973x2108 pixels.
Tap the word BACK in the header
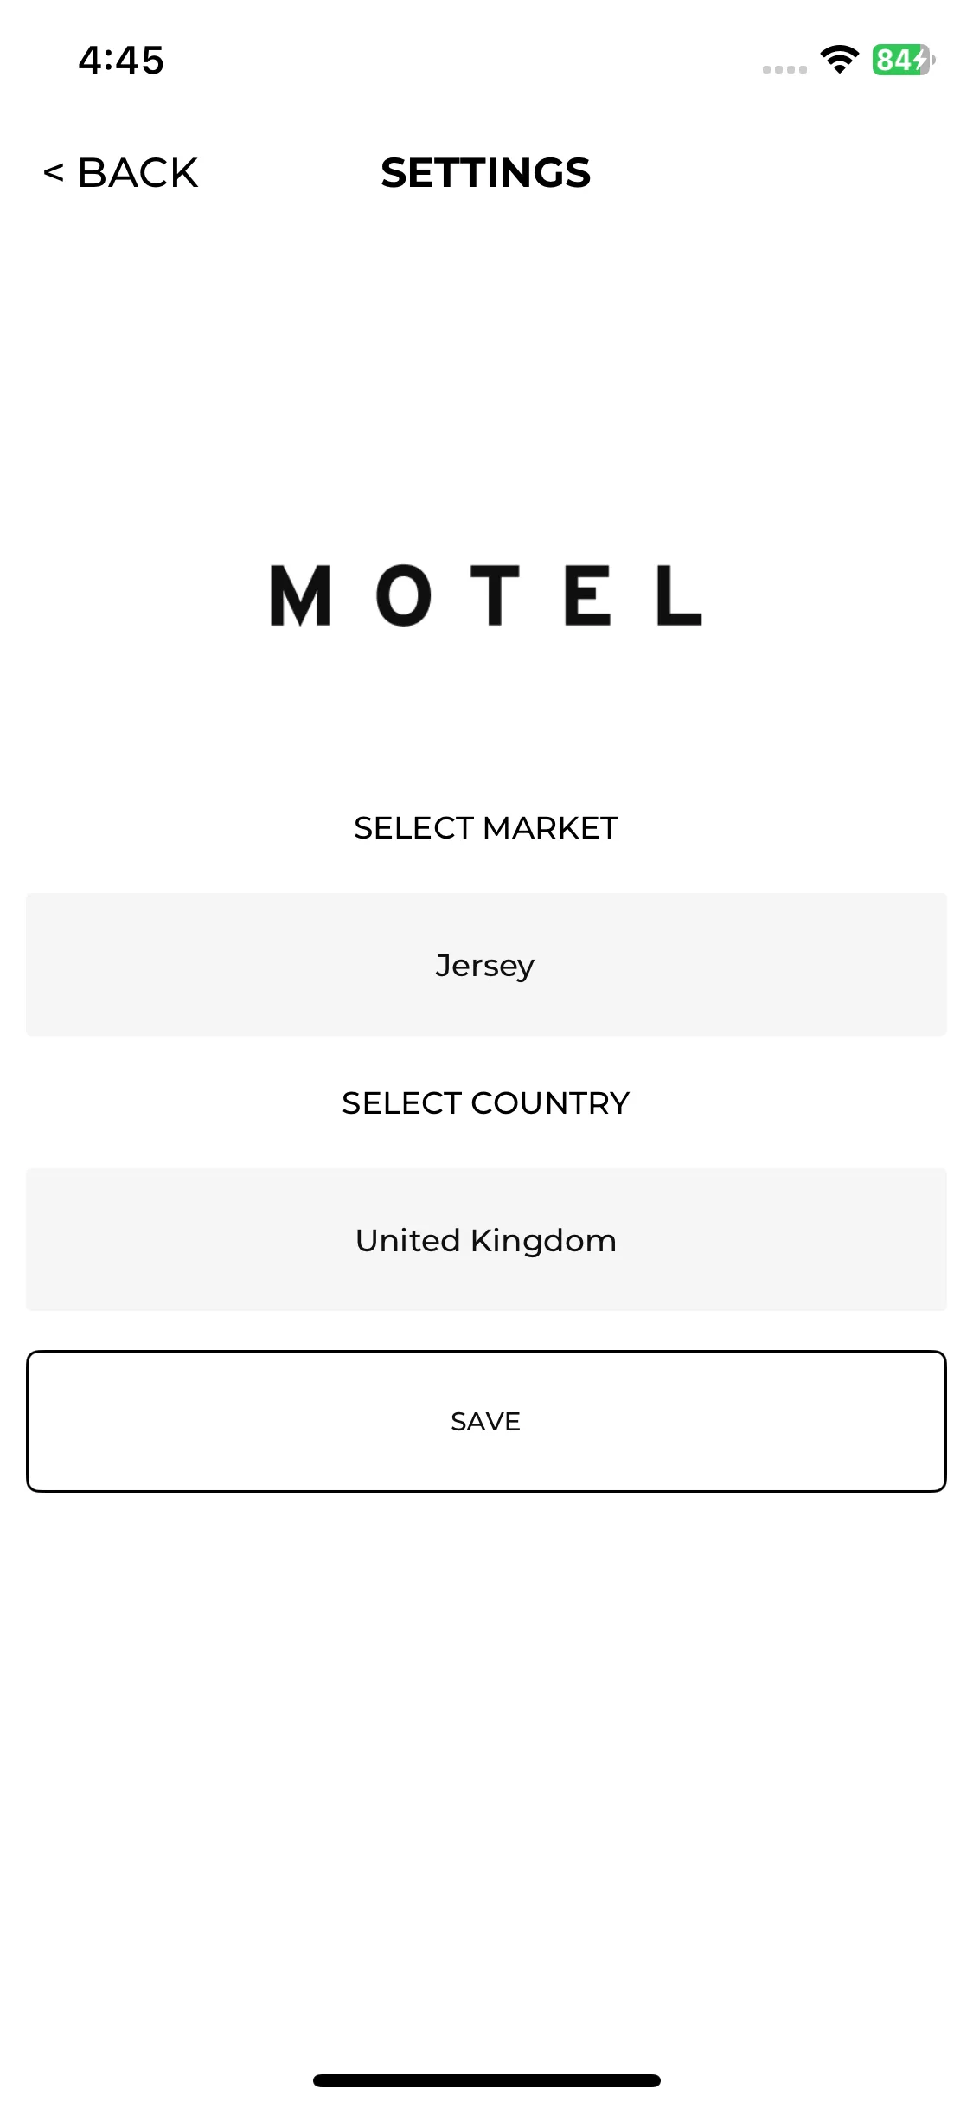pos(138,173)
